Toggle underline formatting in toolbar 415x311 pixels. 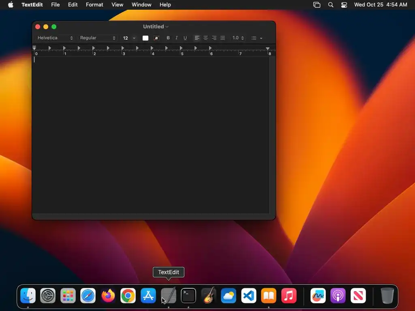[x=185, y=38]
